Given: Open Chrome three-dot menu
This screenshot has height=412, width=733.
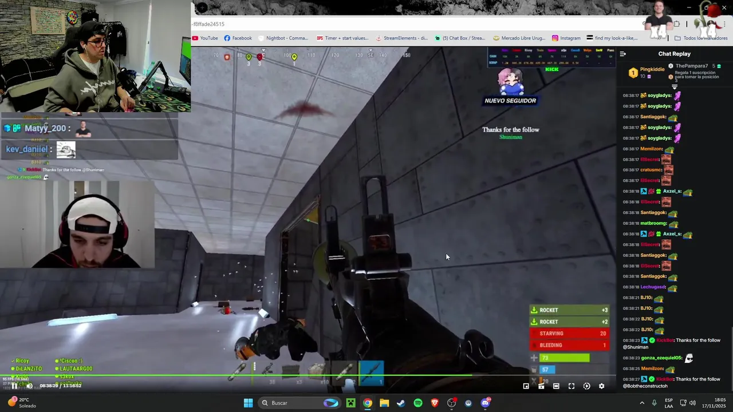Looking at the screenshot, I should [724, 24].
